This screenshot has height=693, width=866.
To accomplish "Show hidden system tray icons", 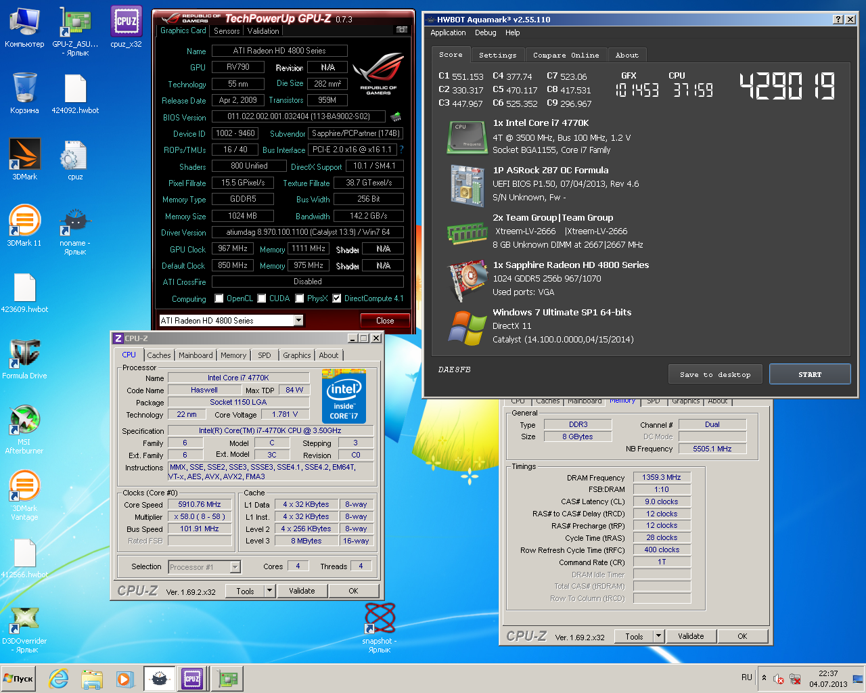I will (764, 678).
